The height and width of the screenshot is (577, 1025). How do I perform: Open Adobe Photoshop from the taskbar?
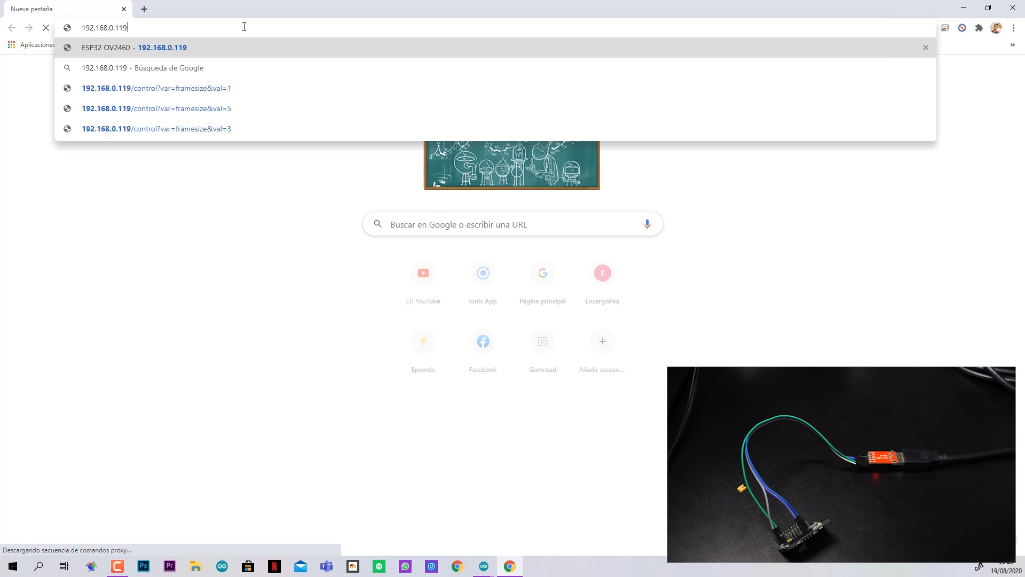coord(143,566)
